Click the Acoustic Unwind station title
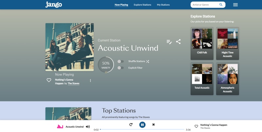The image size is (262, 132). [x=128, y=48]
